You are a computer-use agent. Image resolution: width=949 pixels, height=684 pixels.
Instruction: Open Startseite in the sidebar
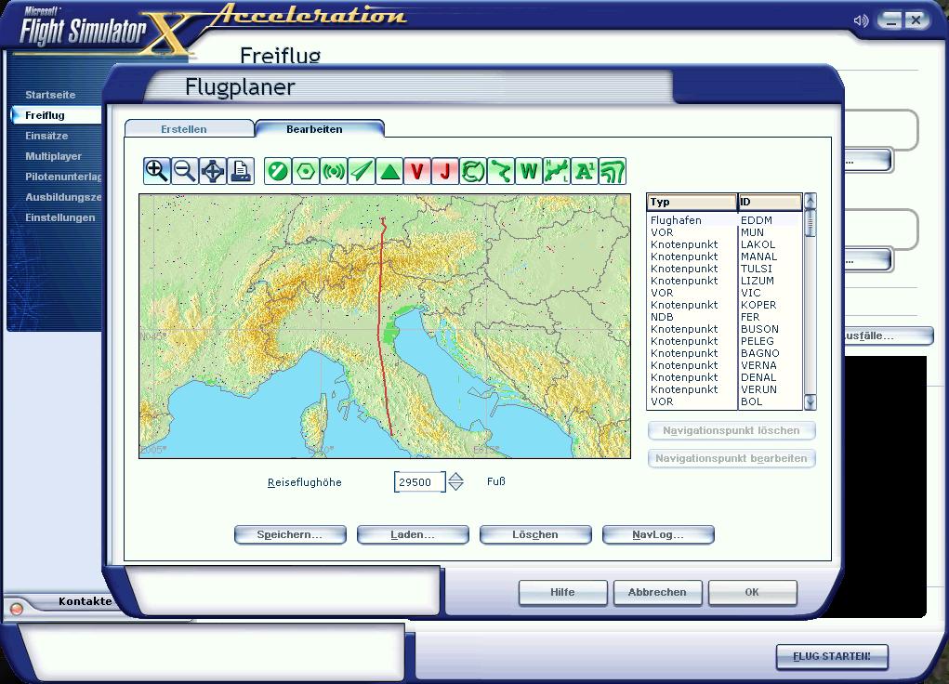pos(50,95)
